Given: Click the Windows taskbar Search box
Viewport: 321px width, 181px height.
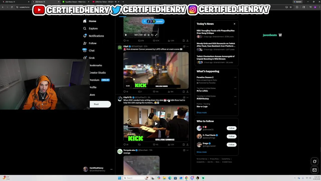Looking at the screenshot, I should pos(137,178).
